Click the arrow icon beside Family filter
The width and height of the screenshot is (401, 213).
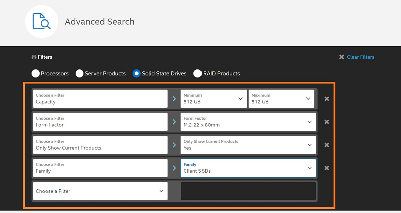coord(174,168)
